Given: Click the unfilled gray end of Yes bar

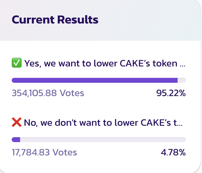Looking at the screenshot, I should pyautogui.click(x=182, y=80).
